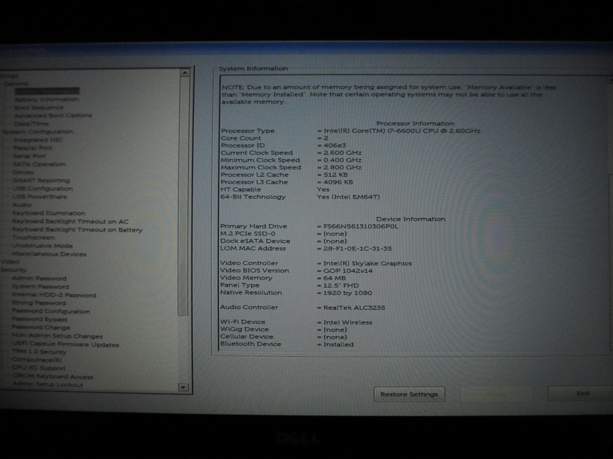Collapse the System Configuration group
The width and height of the screenshot is (613, 459).
coord(38,132)
